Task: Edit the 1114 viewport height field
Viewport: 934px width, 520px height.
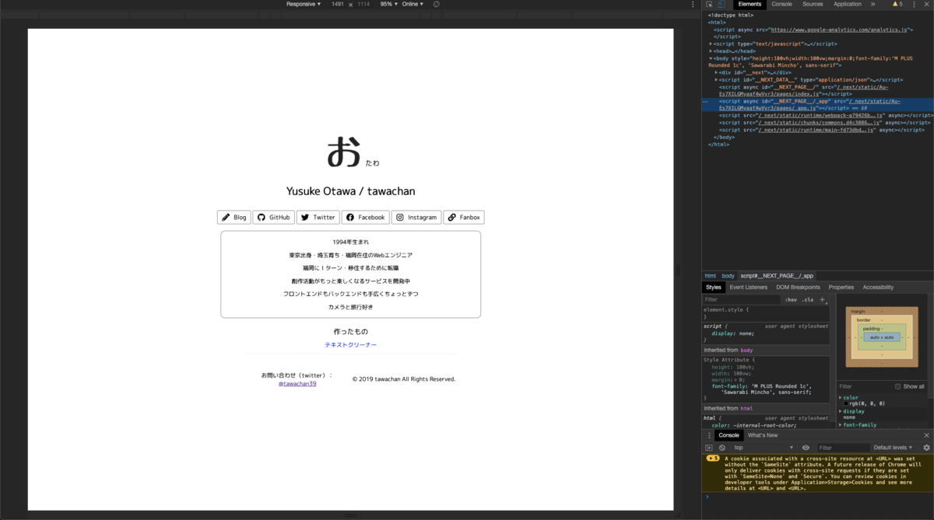Action: 363,4
